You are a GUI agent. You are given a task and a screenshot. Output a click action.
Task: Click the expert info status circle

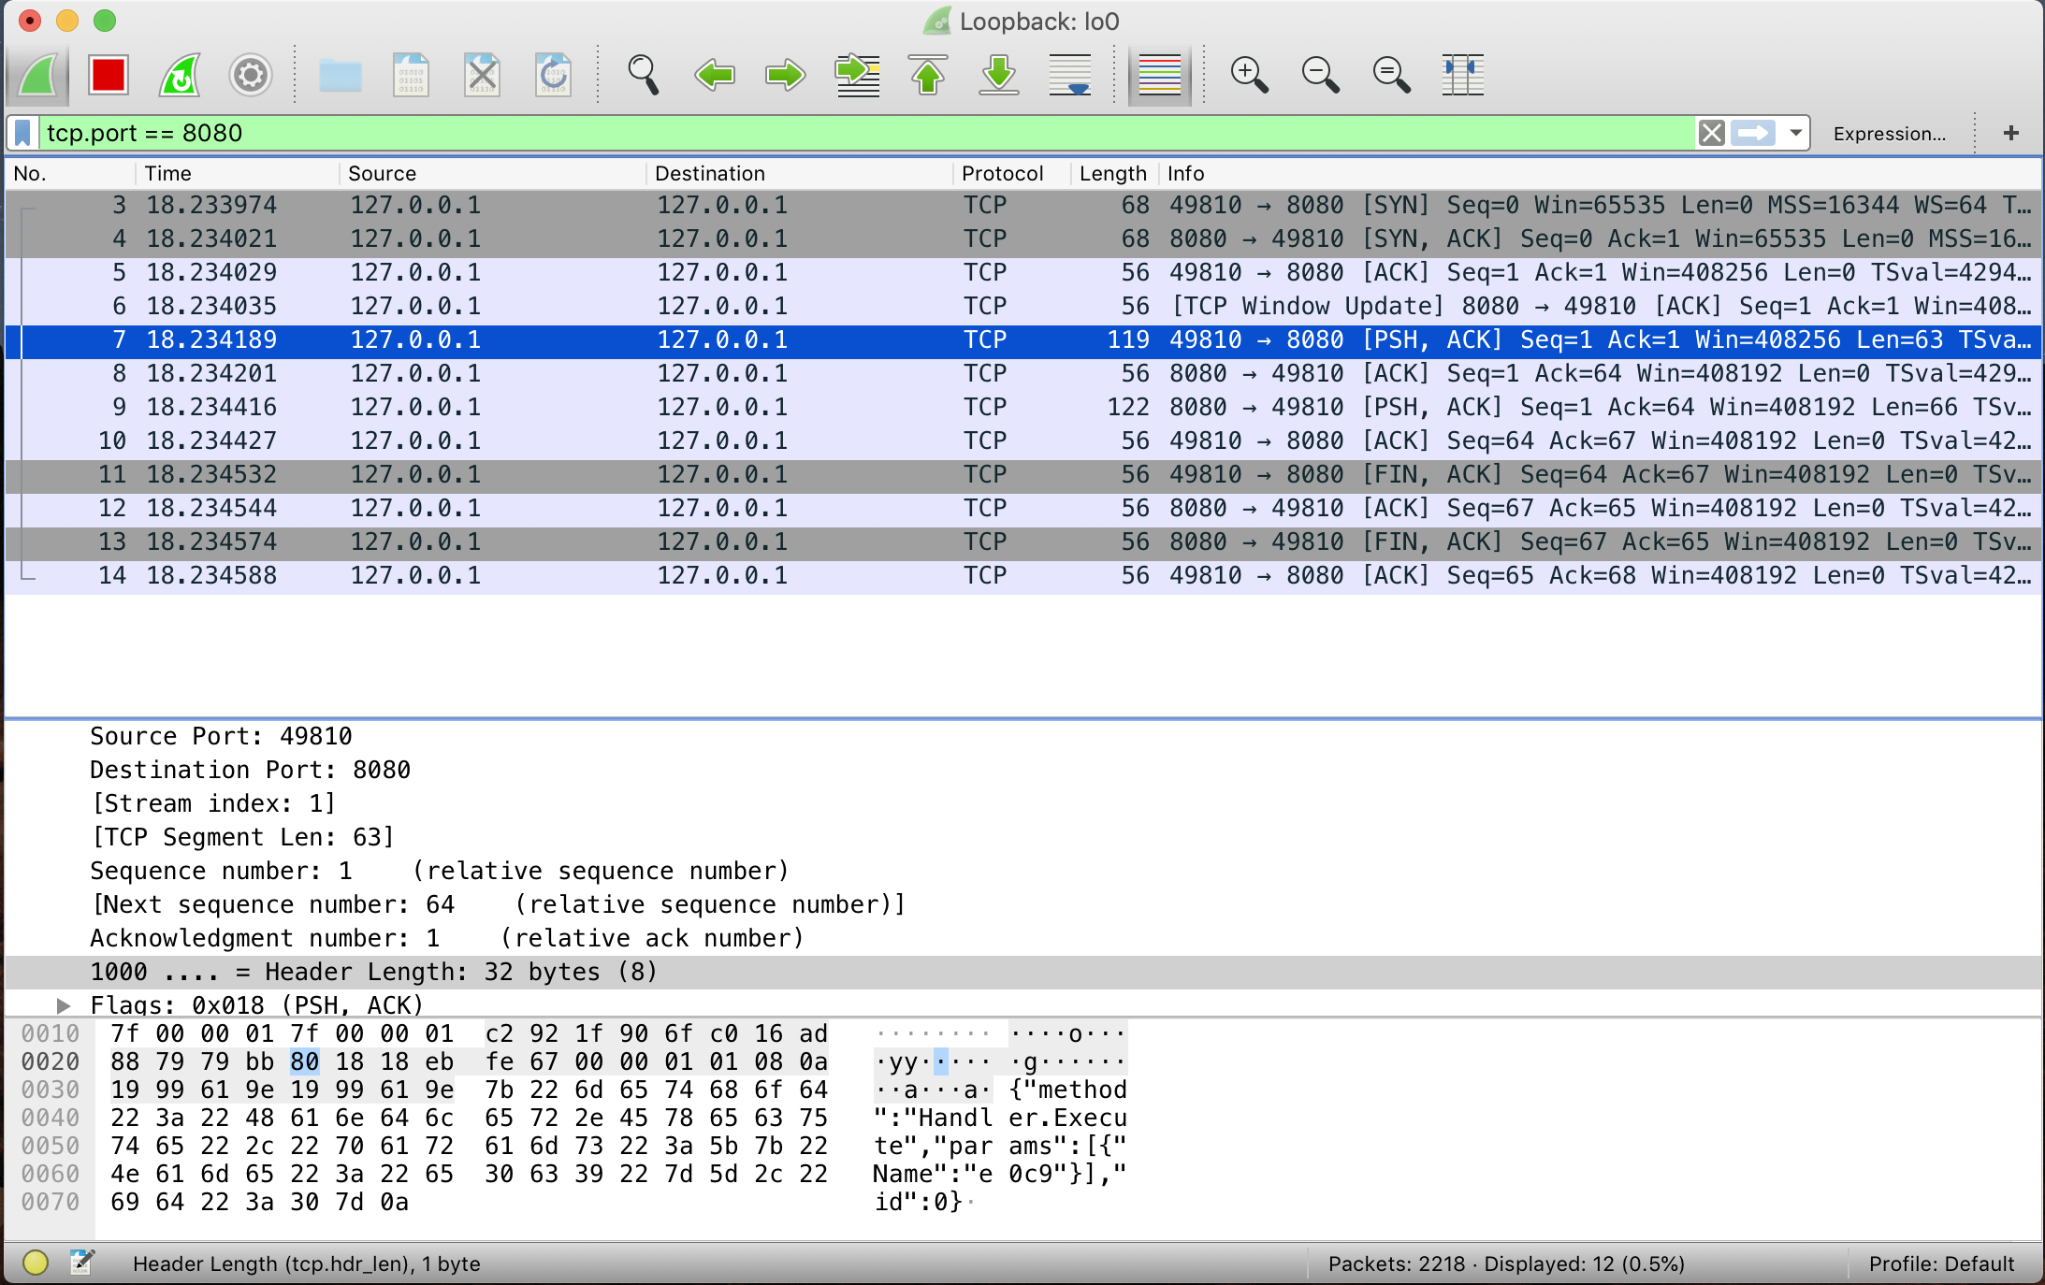(x=36, y=1263)
